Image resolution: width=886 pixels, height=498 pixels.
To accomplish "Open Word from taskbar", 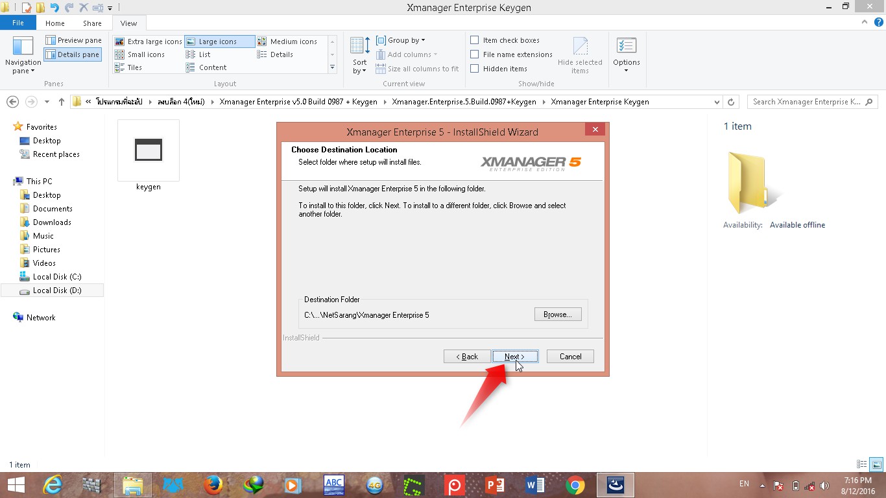I will 534,485.
